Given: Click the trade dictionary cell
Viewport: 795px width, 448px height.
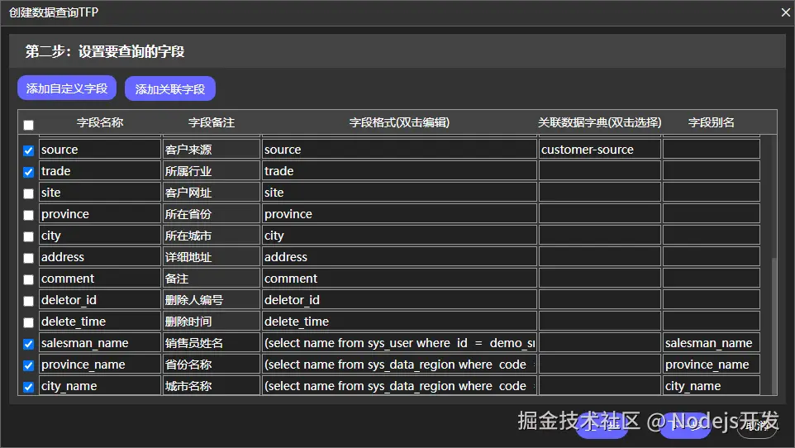Looking at the screenshot, I should pyautogui.click(x=600, y=171).
